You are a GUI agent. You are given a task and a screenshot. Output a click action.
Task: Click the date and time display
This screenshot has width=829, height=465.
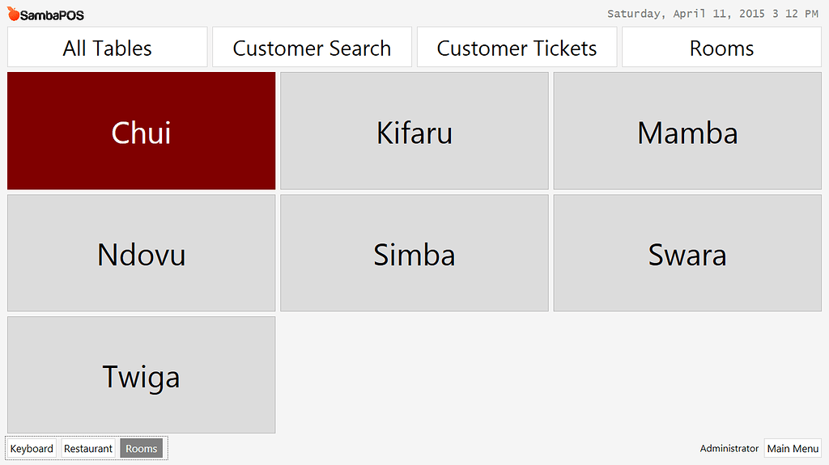point(712,14)
